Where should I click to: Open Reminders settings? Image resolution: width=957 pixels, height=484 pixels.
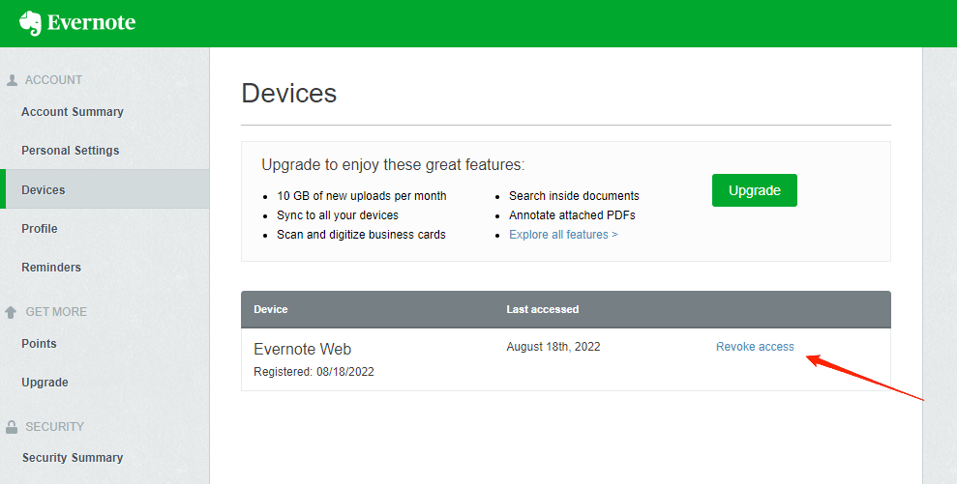click(50, 267)
